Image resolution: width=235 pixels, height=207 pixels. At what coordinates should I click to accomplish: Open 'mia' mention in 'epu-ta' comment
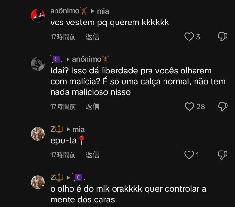click(79, 130)
